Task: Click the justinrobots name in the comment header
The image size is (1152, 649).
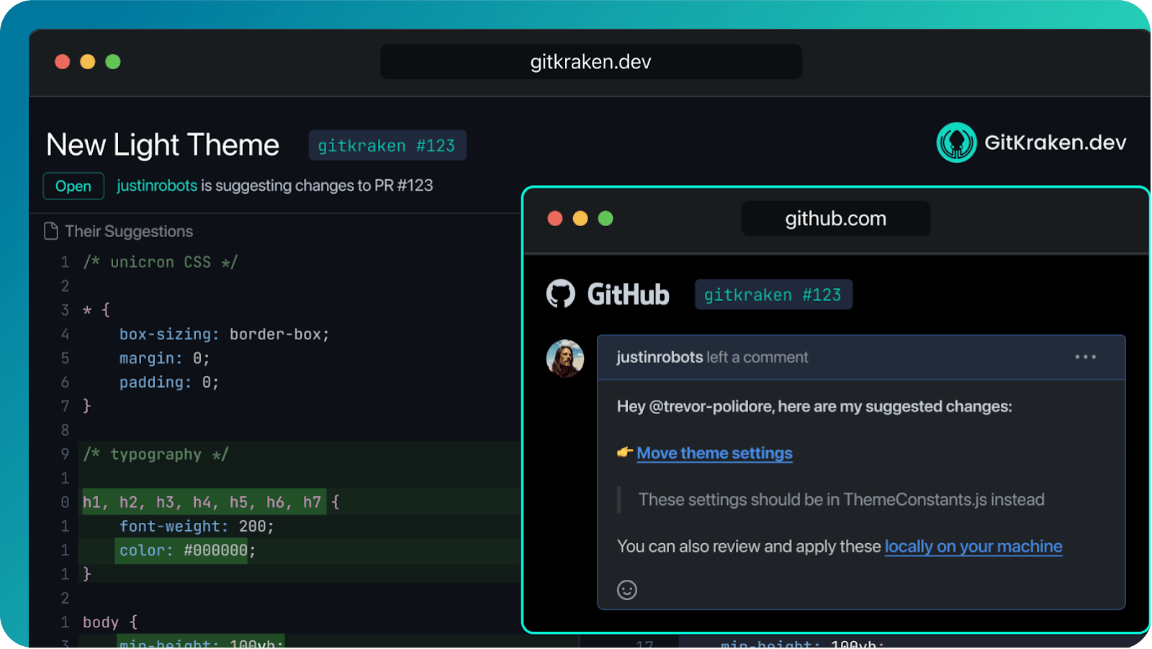Action: tap(660, 357)
